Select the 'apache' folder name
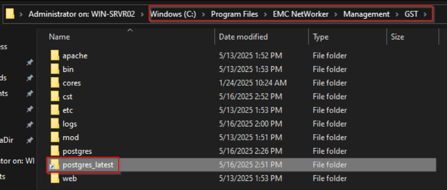 coord(75,56)
